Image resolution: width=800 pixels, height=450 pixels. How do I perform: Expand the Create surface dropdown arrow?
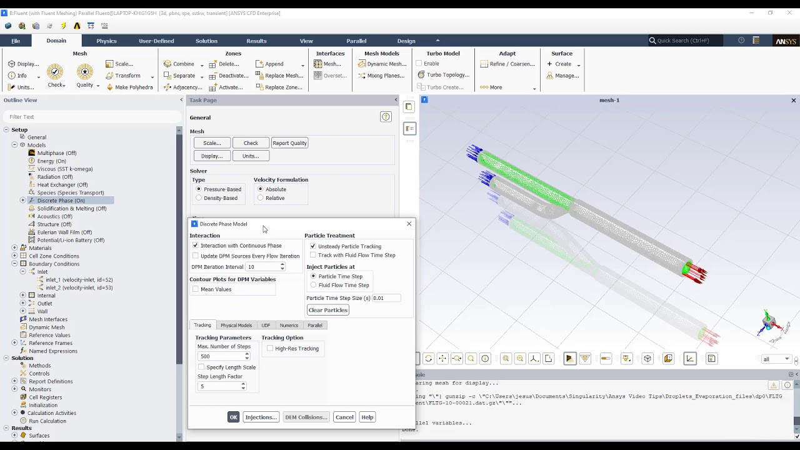[x=578, y=65]
